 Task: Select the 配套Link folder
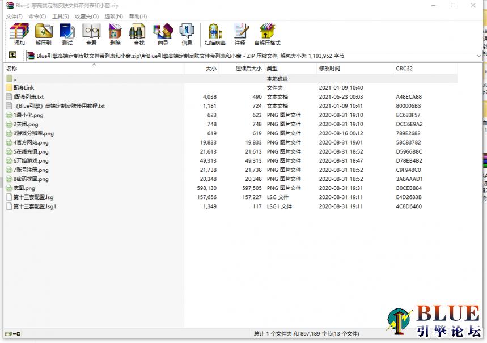[x=24, y=88]
